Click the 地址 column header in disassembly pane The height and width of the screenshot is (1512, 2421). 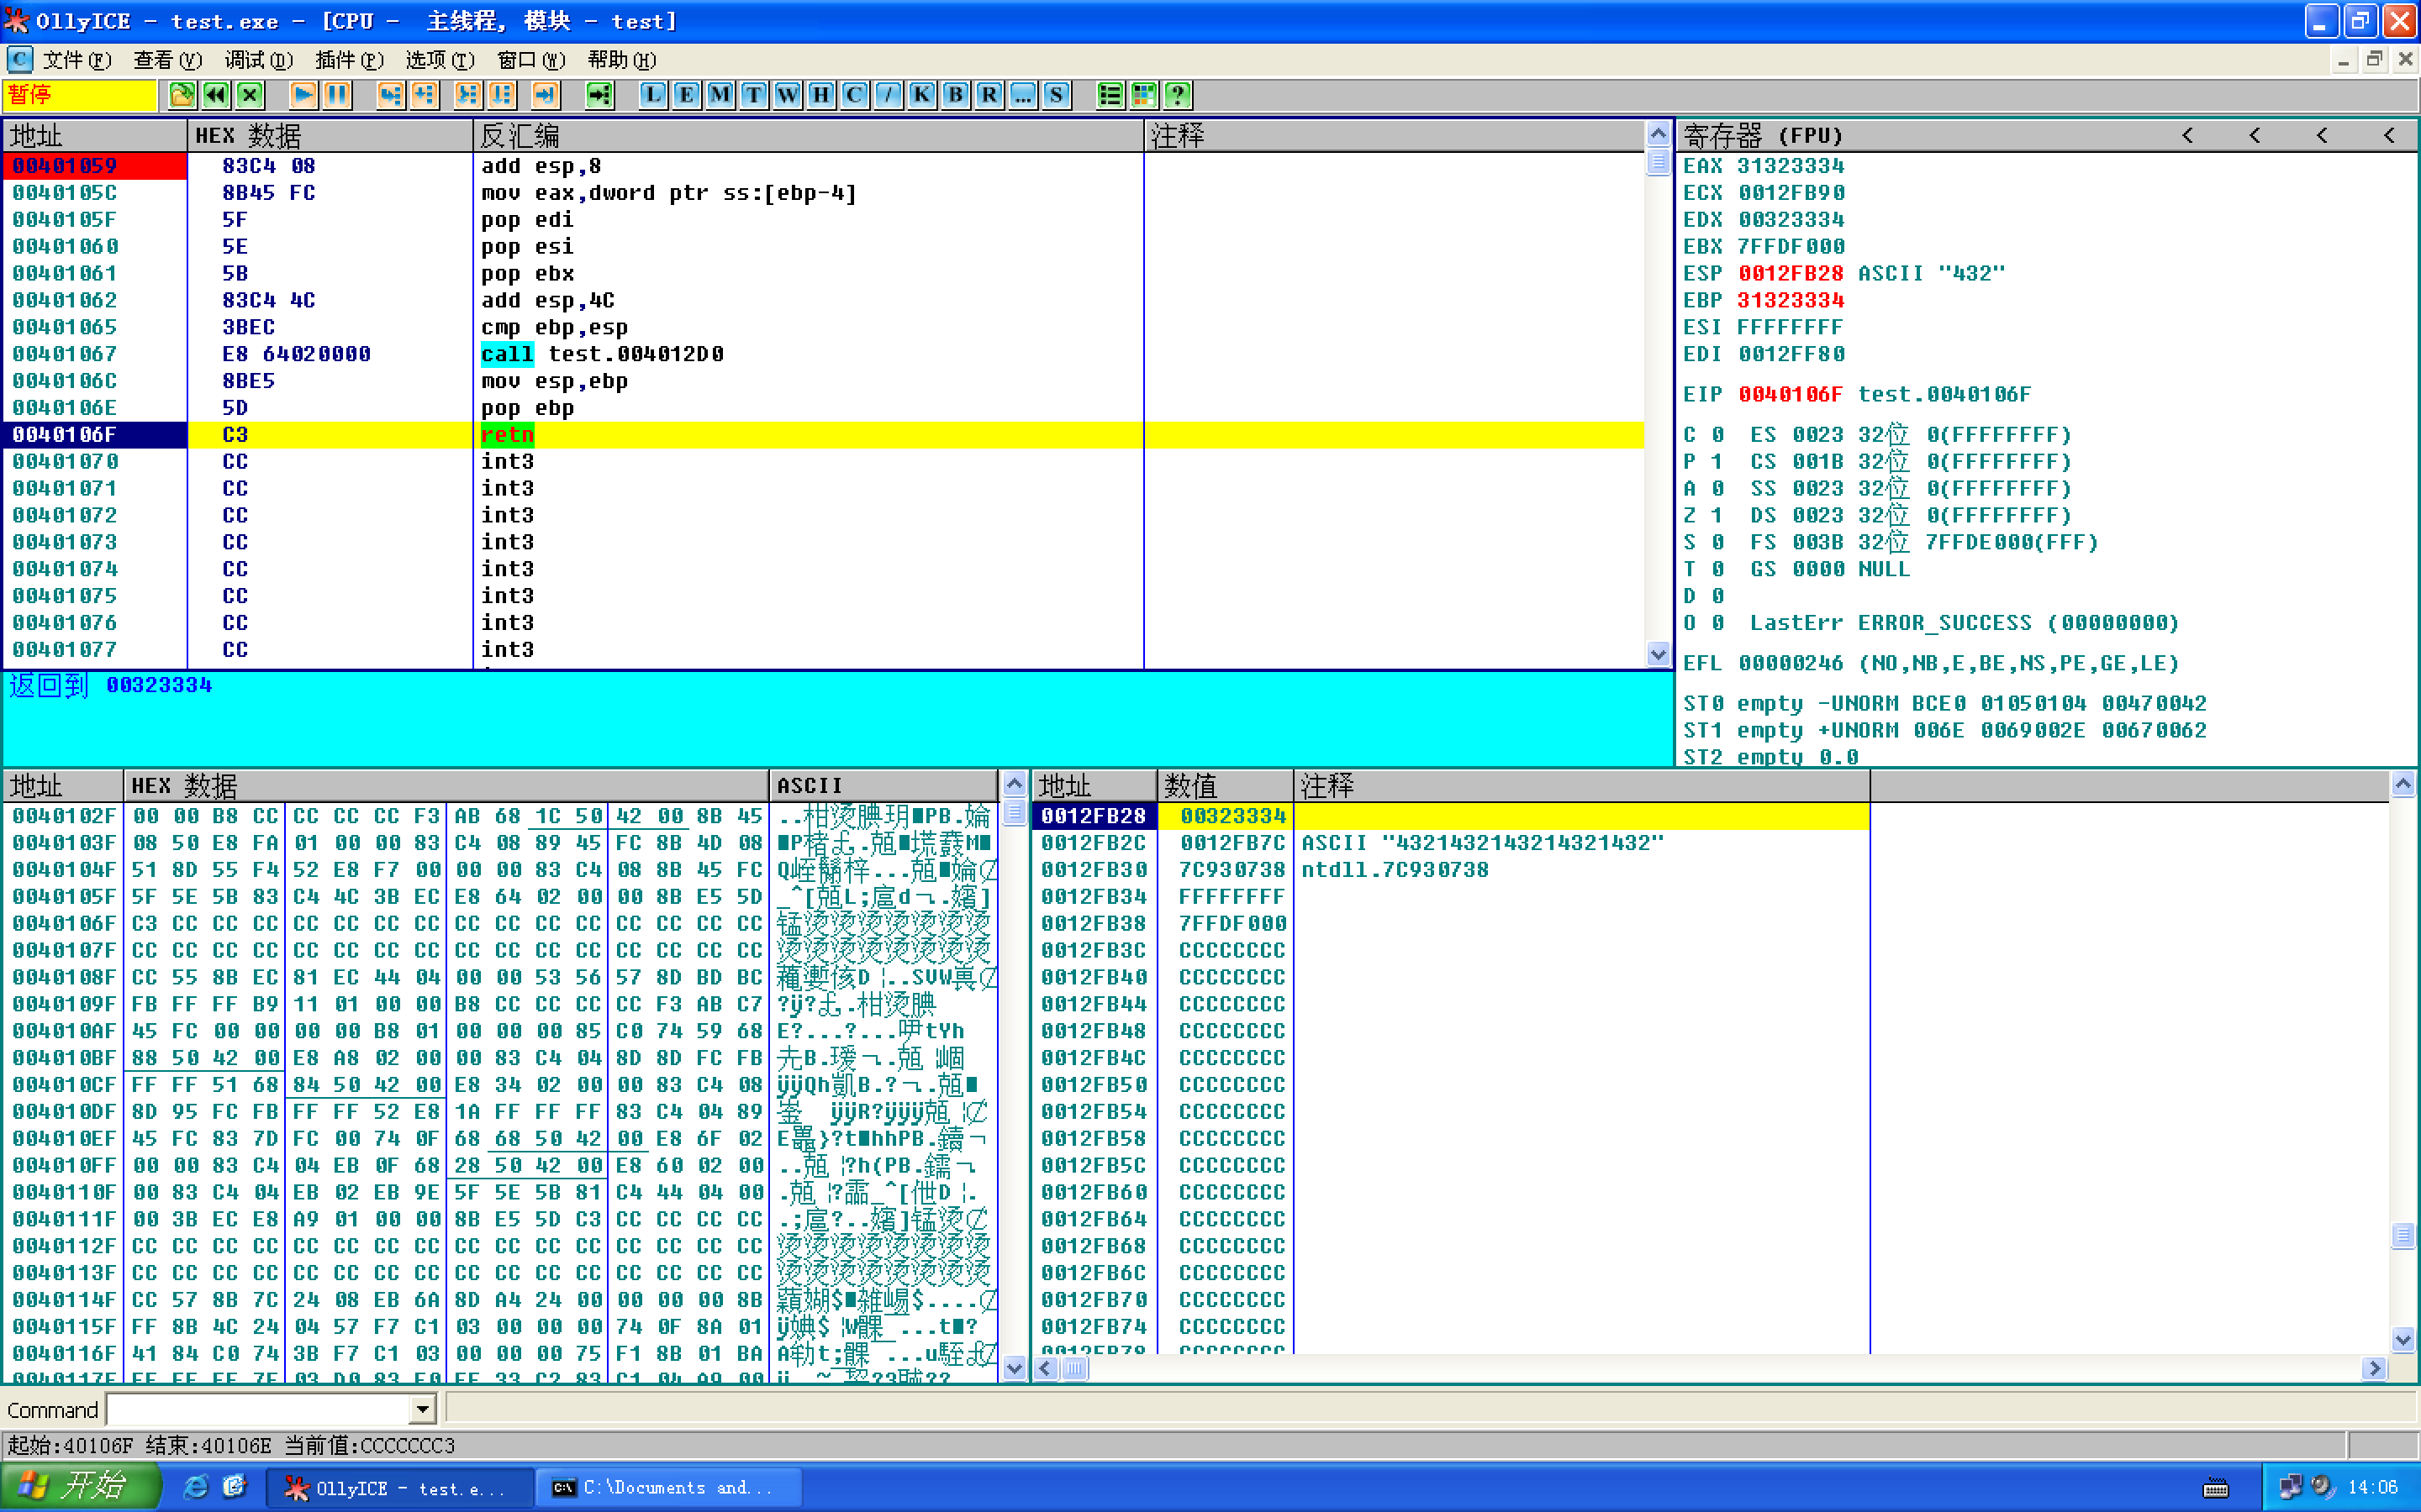pos(95,135)
